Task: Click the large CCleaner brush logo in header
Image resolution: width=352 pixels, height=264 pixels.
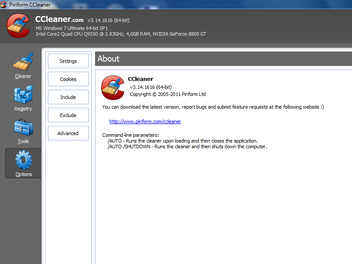Action: 18,25
